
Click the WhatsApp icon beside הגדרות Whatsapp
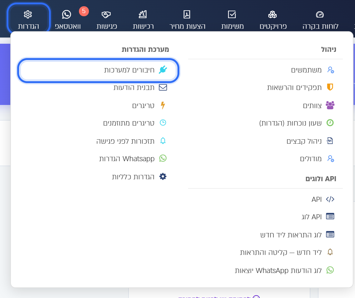coord(163,158)
